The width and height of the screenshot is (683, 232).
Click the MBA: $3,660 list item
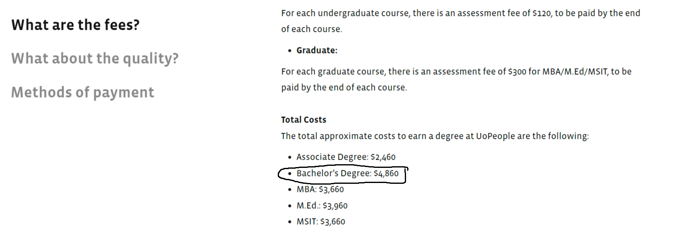click(x=320, y=189)
